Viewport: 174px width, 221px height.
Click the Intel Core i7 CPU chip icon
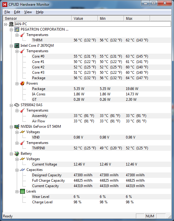click(17, 46)
